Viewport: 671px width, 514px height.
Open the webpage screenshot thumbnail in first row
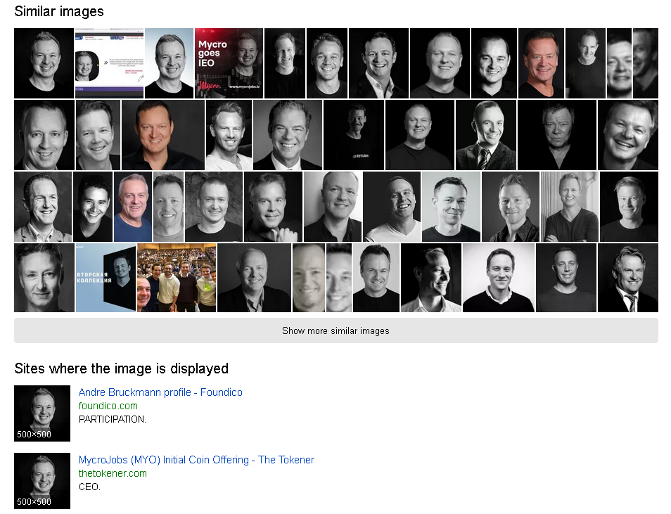click(110, 63)
